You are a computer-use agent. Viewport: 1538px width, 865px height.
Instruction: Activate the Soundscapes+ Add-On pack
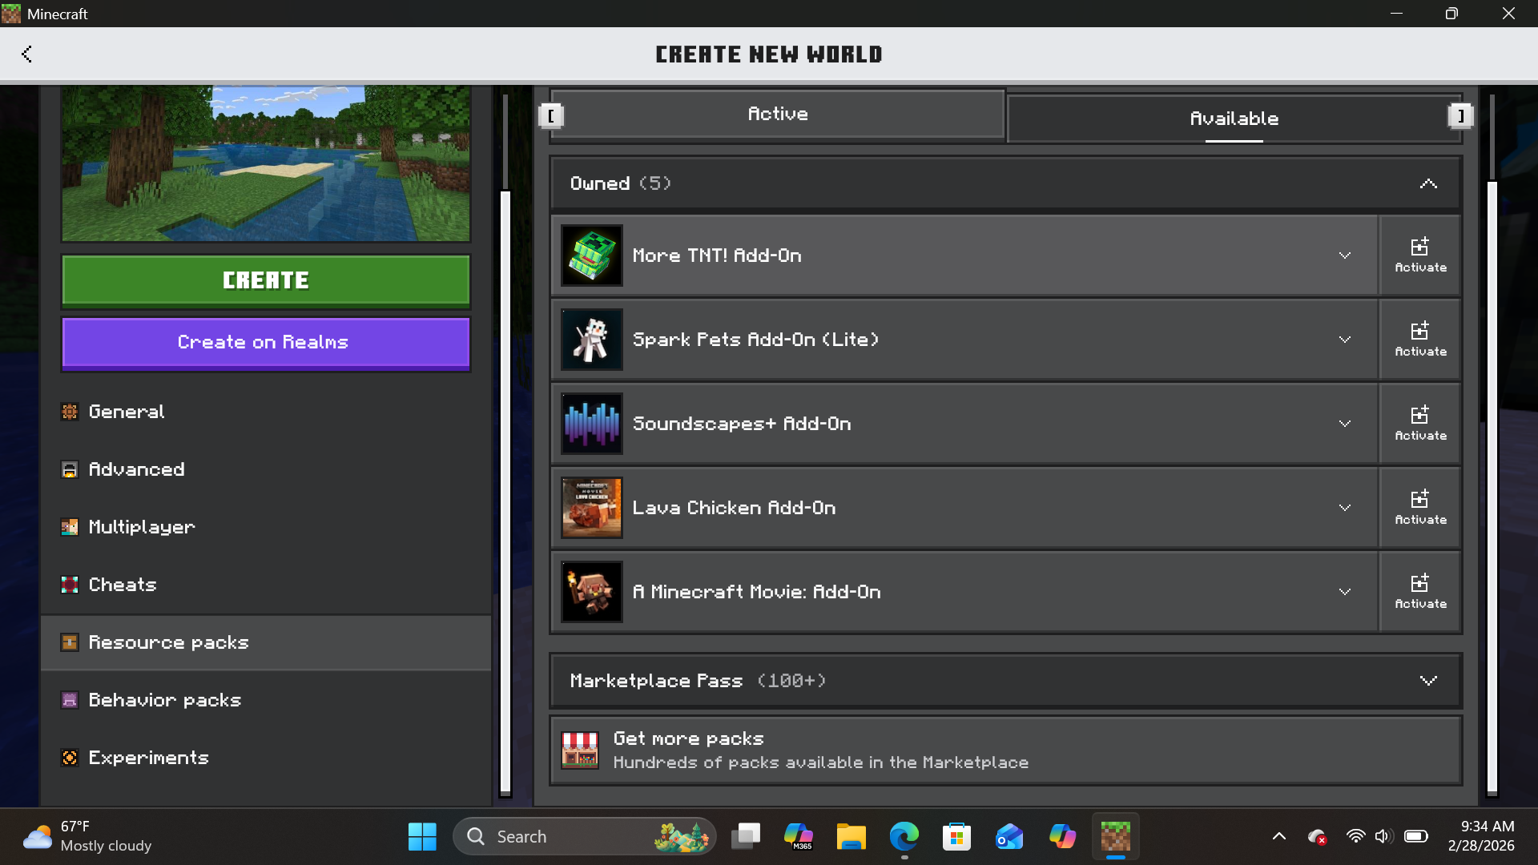[x=1419, y=424]
